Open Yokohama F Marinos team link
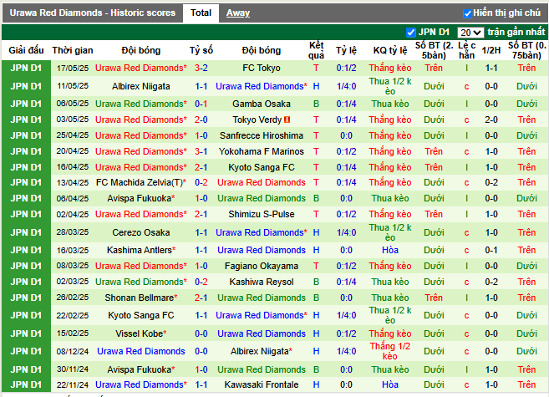The width and height of the screenshot is (549, 397). (262, 151)
